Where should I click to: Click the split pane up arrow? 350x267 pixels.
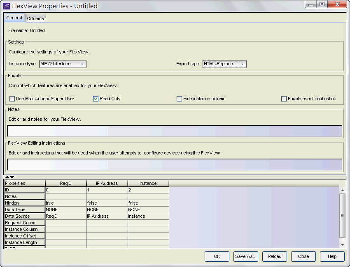(x=7, y=177)
